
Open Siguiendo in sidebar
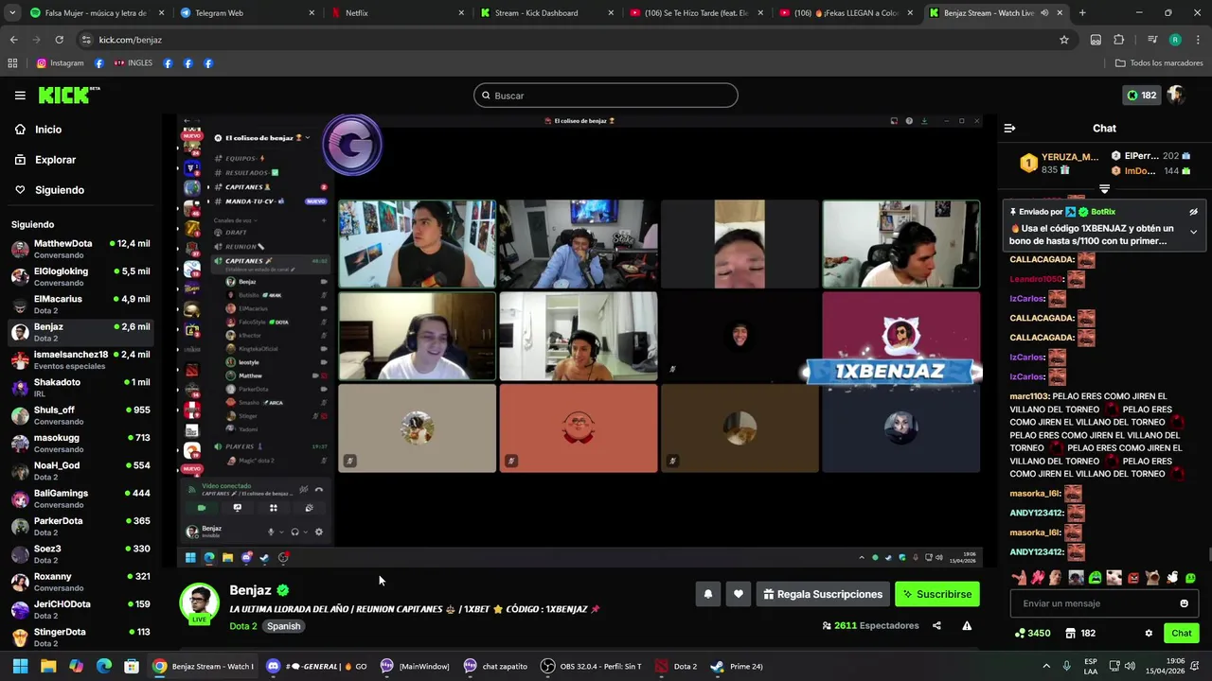[x=60, y=190]
